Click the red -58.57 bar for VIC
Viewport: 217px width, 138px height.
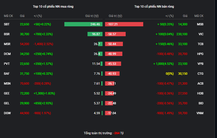pyautogui.click(x=115, y=34)
